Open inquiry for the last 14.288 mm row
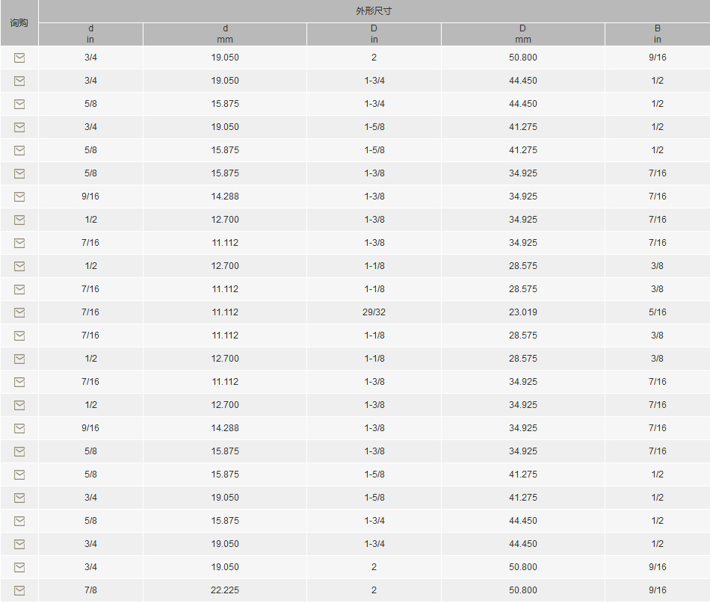The height and width of the screenshot is (603, 710). [x=19, y=428]
